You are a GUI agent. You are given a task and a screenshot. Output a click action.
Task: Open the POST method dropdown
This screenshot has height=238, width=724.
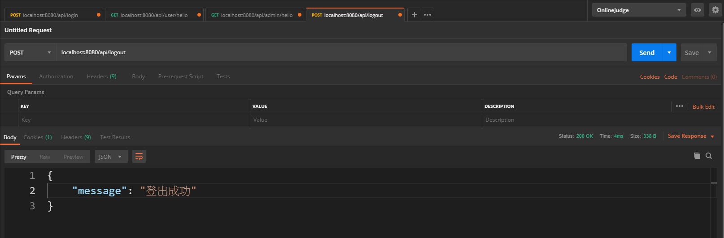coord(30,52)
